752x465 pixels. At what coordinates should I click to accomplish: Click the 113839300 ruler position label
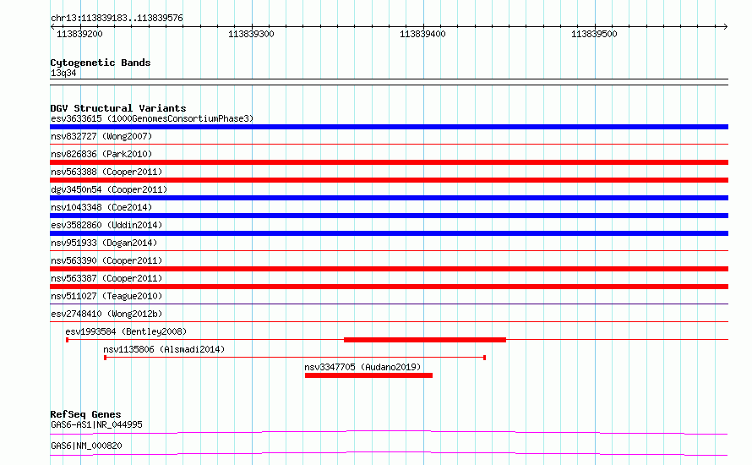(251, 34)
